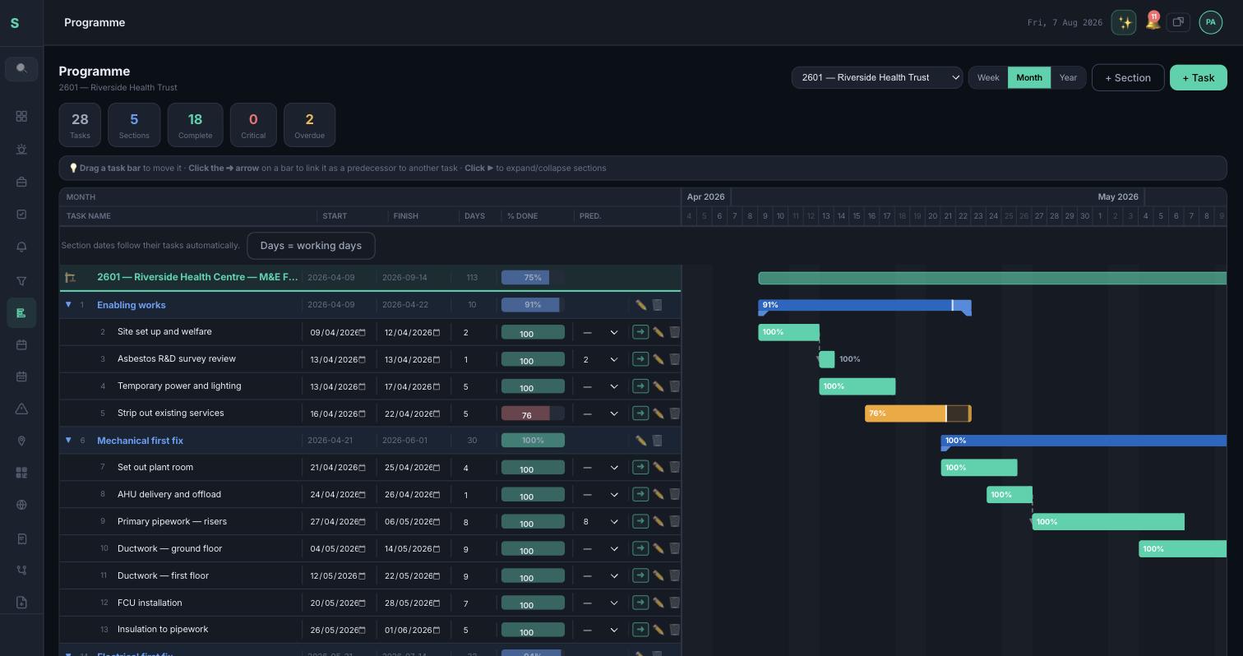Click the percent done field for Site set up

(533, 332)
